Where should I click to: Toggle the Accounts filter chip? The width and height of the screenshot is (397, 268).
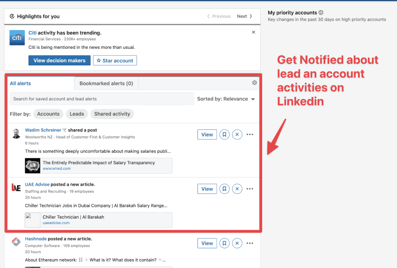point(48,114)
